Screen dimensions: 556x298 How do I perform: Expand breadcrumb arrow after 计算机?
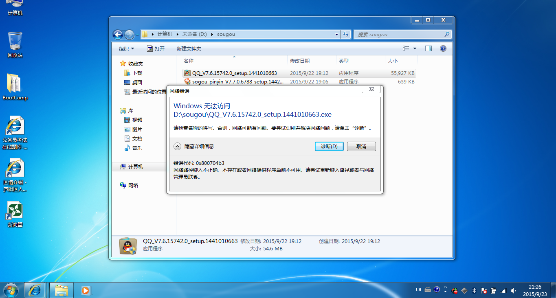click(x=177, y=35)
